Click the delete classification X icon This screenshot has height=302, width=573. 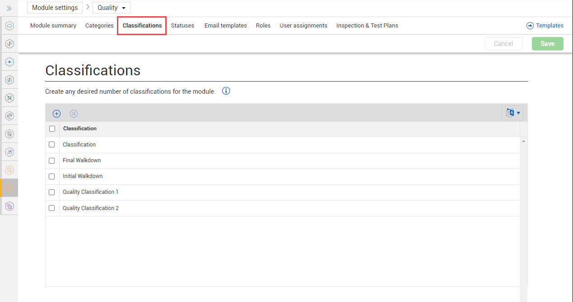pyautogui.click(x=74, y=114)
